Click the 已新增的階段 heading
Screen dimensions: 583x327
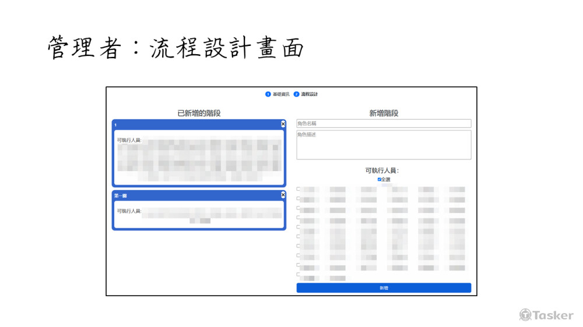(x=199, y=113)
